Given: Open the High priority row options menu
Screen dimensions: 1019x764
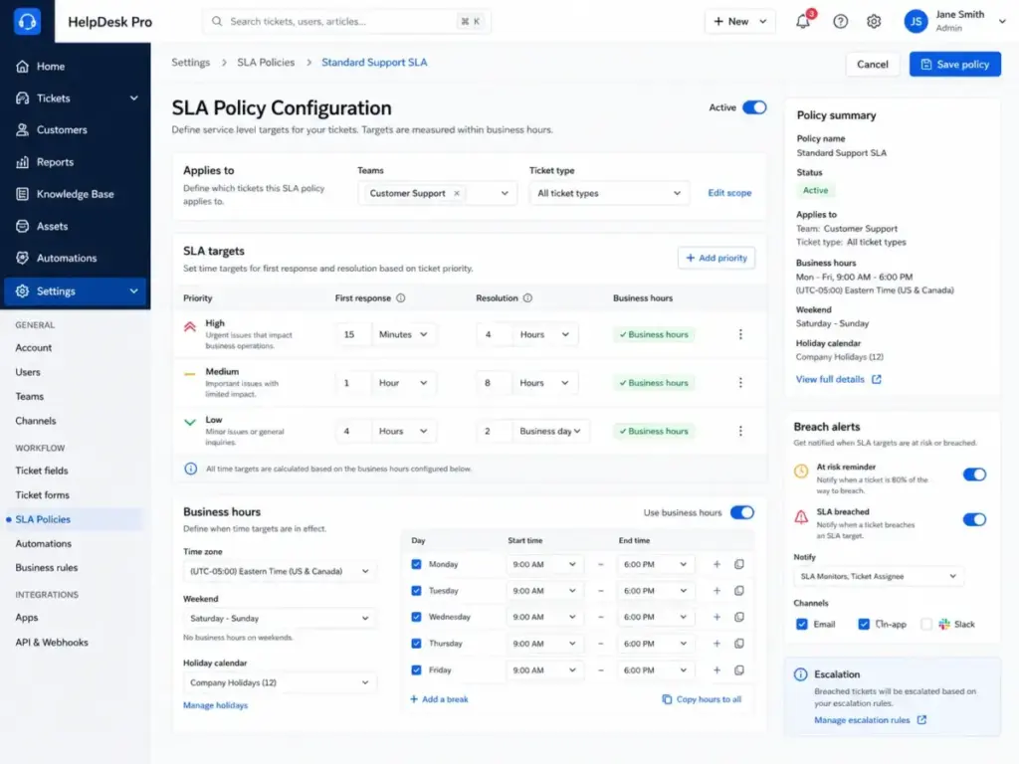Looking at the screenshot, I should point(740,334).
